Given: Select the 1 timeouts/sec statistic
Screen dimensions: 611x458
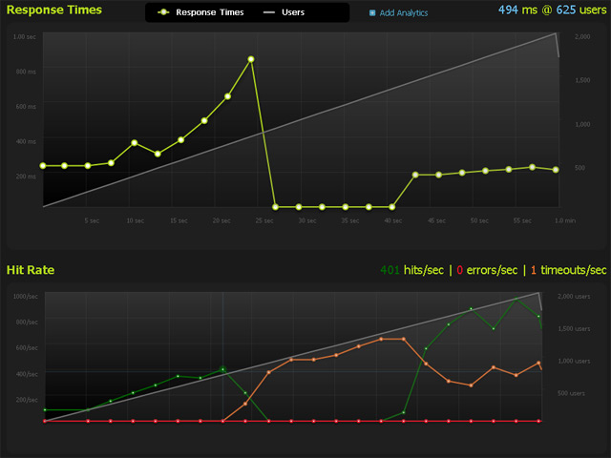Looking at the screenshot, I should (x=568, y=270).
